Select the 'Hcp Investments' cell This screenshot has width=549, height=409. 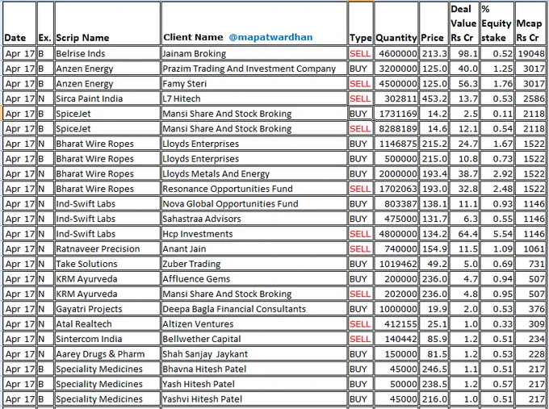254,234
